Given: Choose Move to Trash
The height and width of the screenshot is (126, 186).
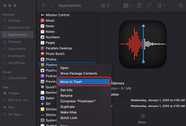Looking at the screenshot, I should (84, 82).
